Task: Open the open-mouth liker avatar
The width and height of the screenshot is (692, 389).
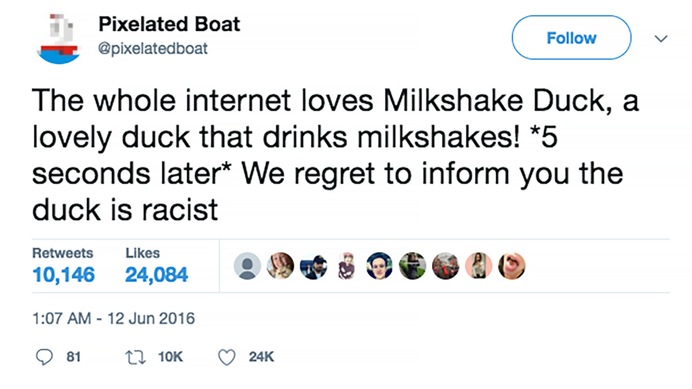Action: click(512, 266)
